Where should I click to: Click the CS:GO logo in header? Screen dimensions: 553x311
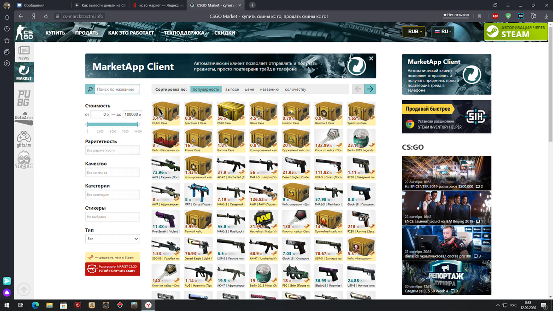click(24, 32)
